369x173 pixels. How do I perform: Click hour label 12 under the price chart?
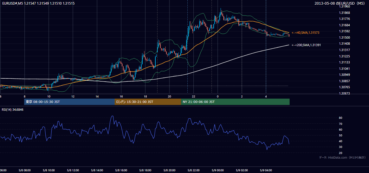click(x=73, y=96)
